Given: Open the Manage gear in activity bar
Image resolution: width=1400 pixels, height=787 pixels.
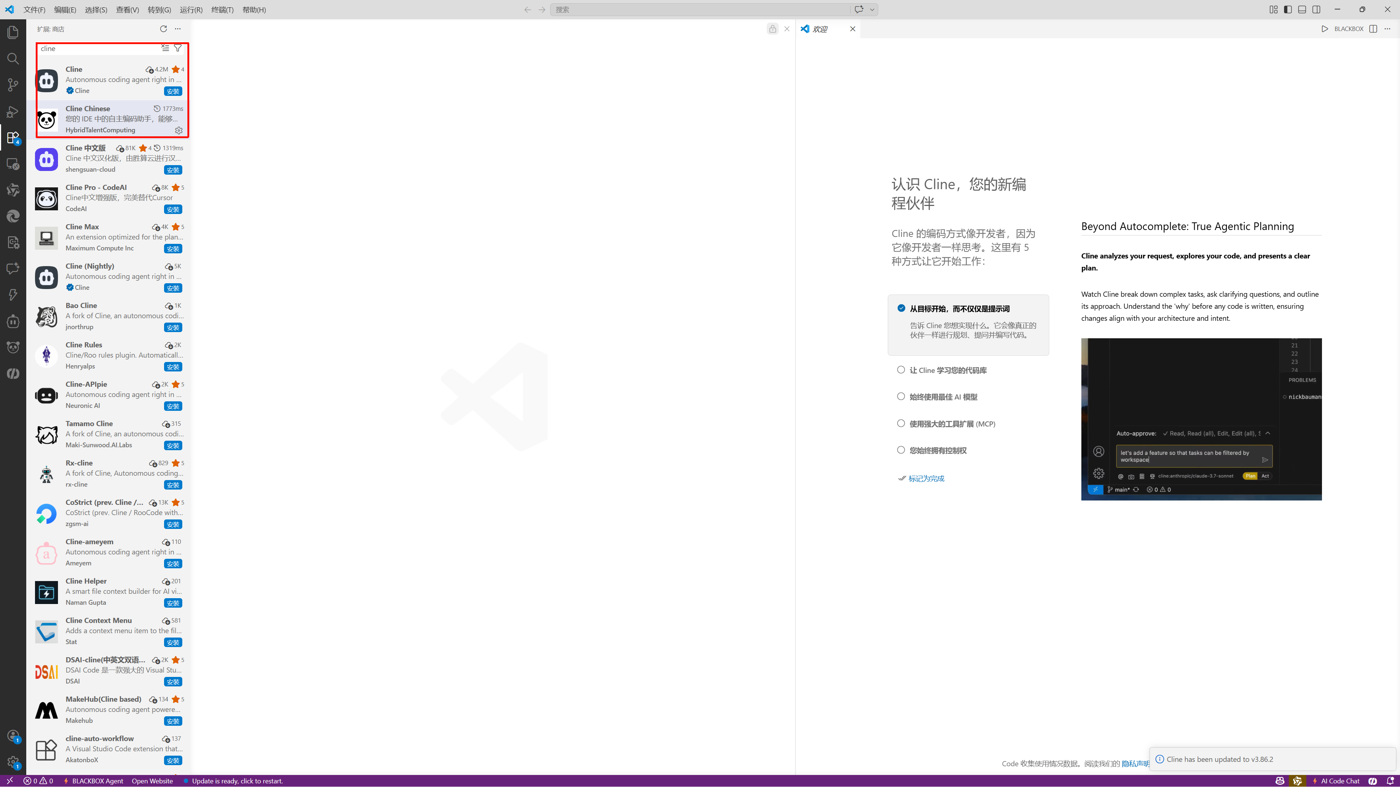Looking at the screenshot, I should pyautogui.click(x=13, y=762).
